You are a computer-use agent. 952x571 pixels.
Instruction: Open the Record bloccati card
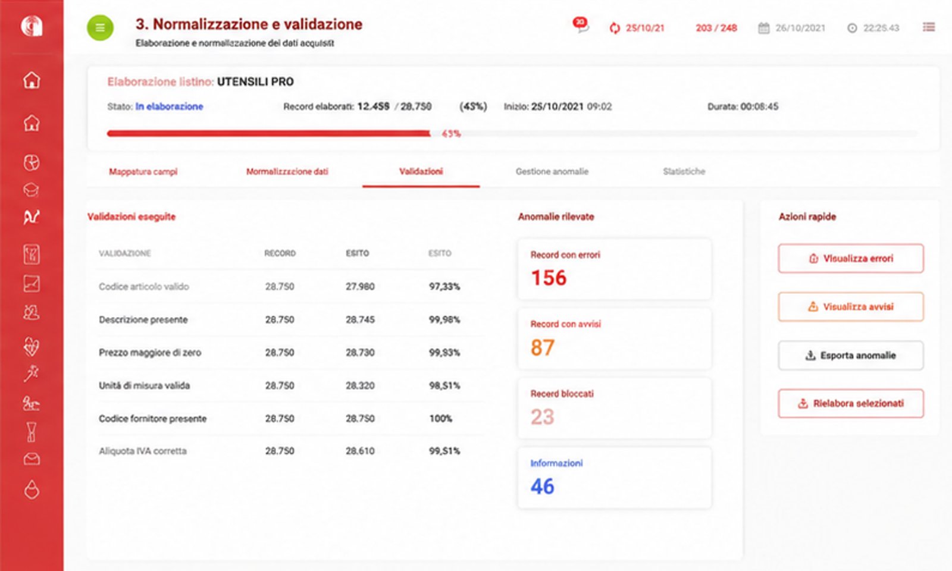[614, 409]
